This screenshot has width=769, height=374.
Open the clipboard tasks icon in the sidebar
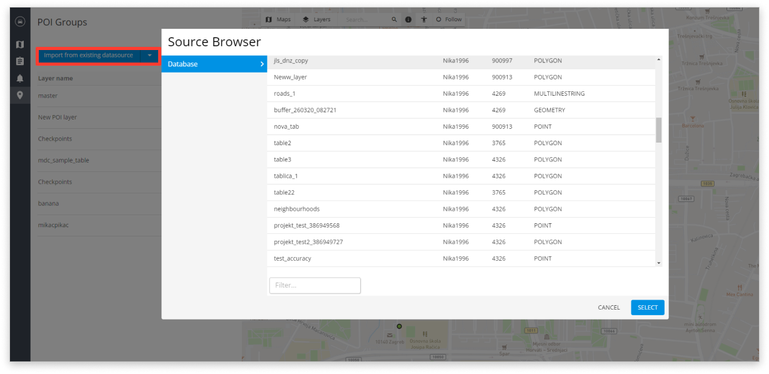(x=20, y=61)
